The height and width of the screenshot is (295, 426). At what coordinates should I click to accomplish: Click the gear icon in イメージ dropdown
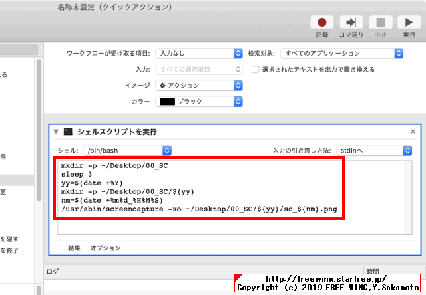click(162, 86)
